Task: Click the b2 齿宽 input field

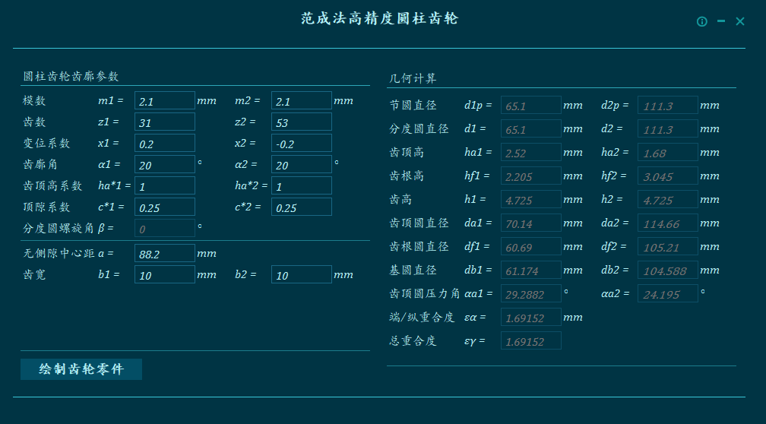Action: pyautogui.click(x=302, y=275)
